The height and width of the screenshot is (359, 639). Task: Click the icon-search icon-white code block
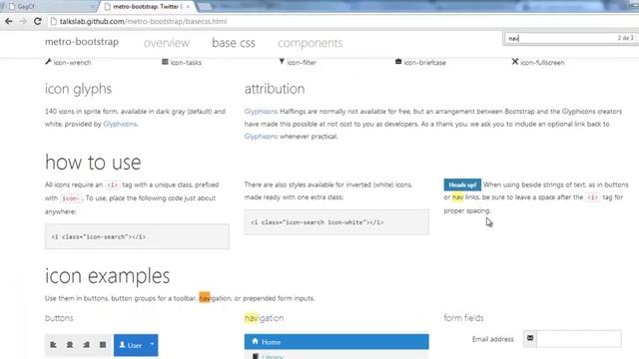(x=336, y=222)
